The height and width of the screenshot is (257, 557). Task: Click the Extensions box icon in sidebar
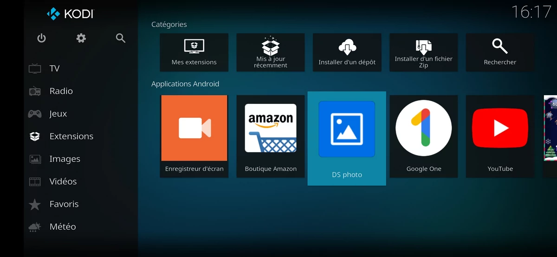point(35,136)
